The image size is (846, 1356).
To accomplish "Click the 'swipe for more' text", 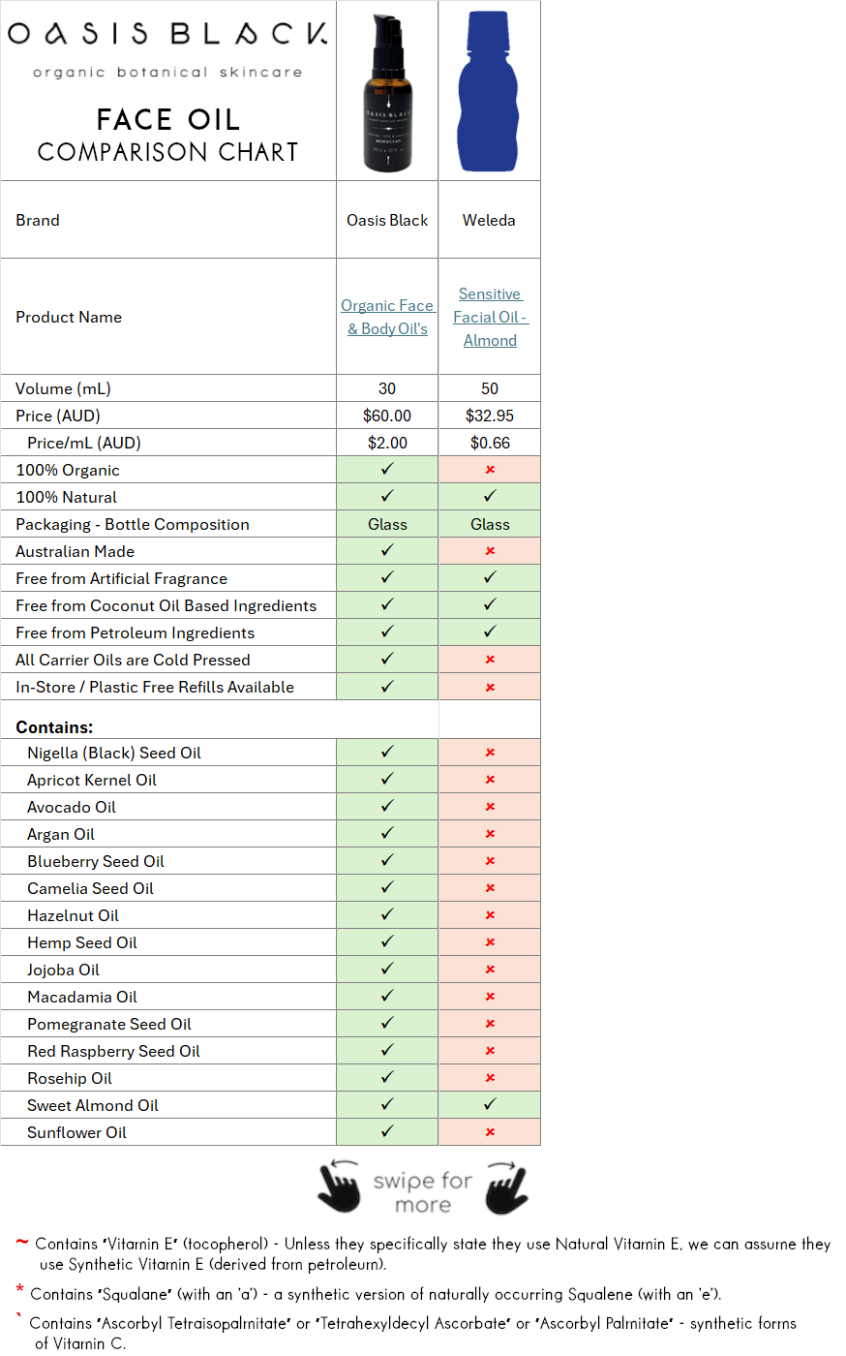I will coord(423,1192).
